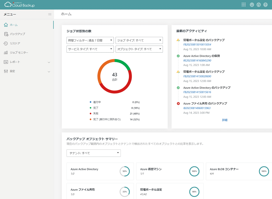
Task: Click the Azure 仮想マシン card title
Action: [x=151, y=169]
